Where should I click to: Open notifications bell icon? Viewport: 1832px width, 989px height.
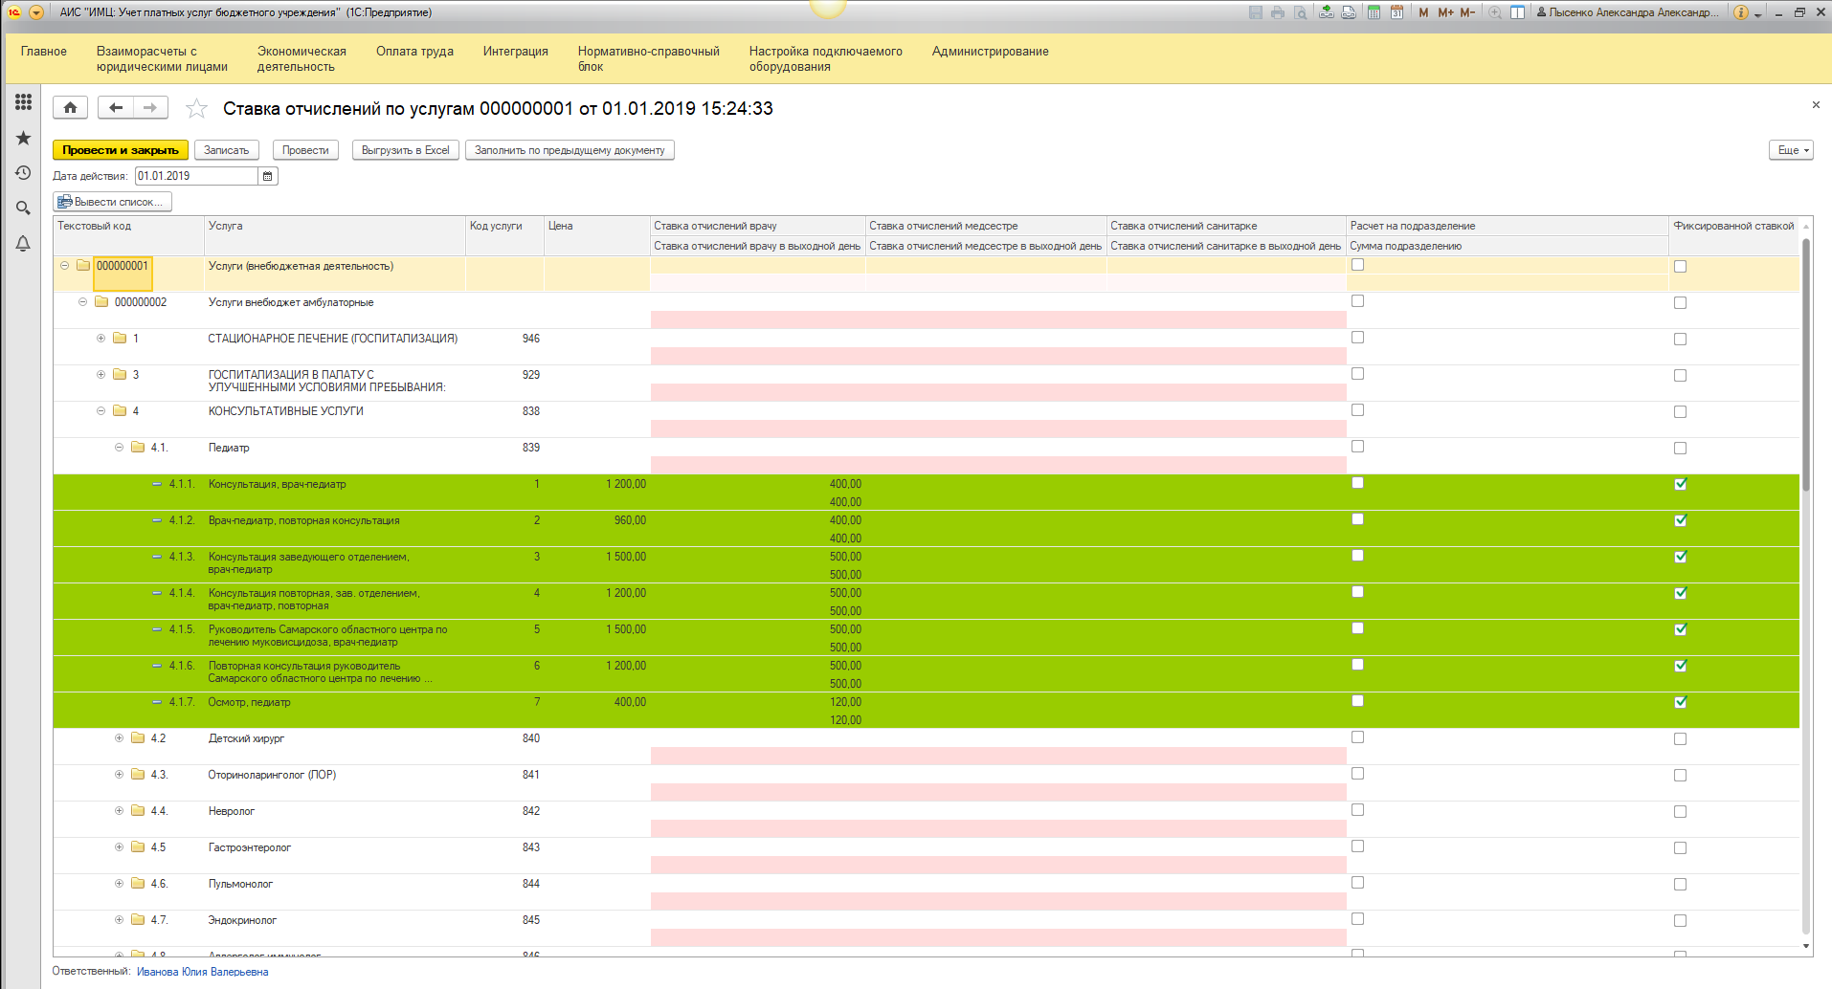click(x=23, y=244)
